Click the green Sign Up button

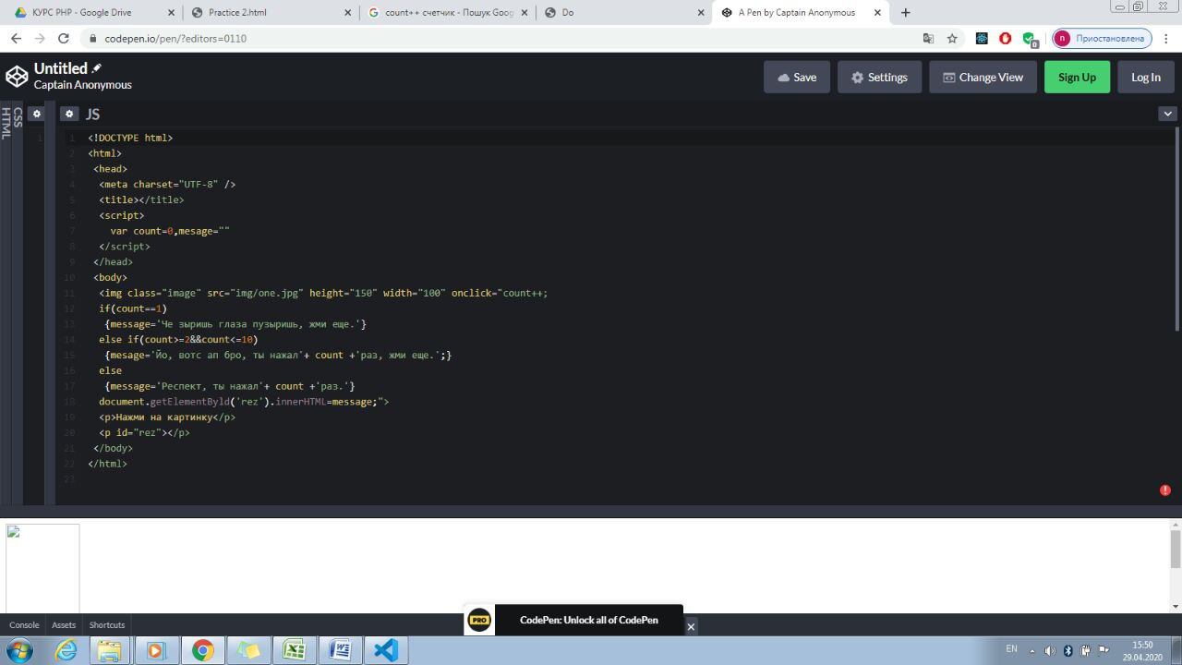tap(1077, 78)
